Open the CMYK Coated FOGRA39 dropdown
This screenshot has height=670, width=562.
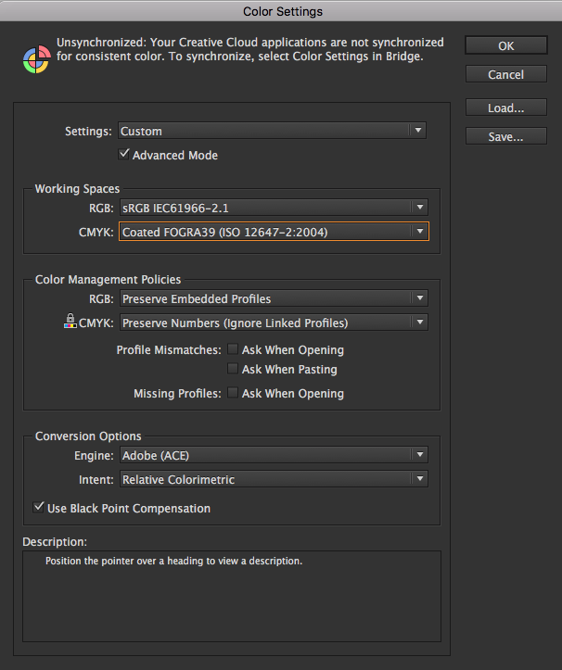(274, 231)
